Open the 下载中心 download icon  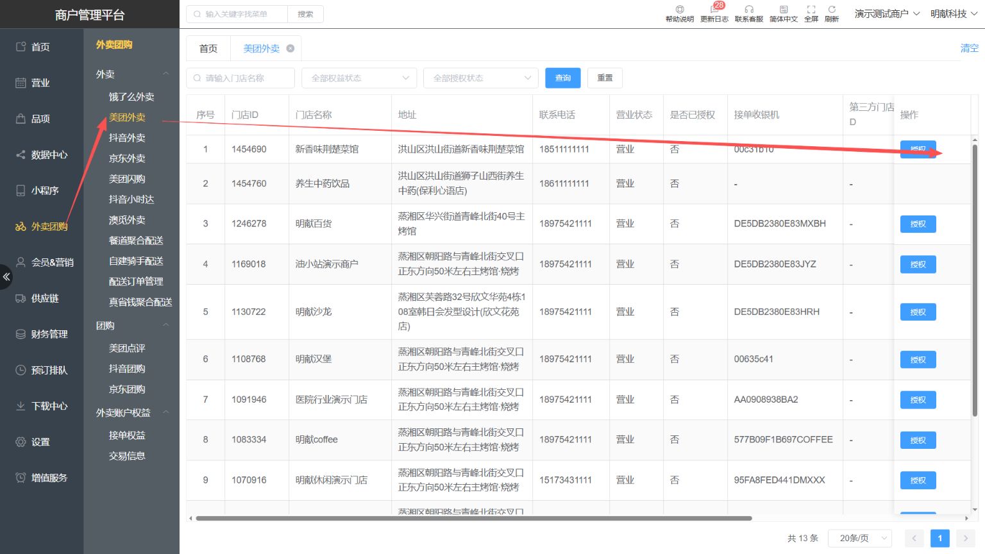click(x=21, y=406)
